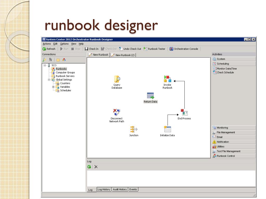
Task: Select the End Process activity icon
Action: 184,112
